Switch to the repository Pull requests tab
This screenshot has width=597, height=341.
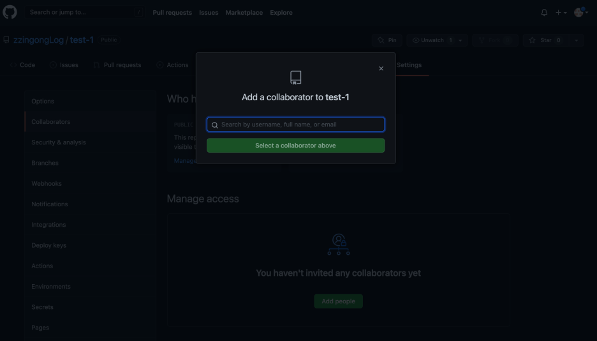coord(117,65)
